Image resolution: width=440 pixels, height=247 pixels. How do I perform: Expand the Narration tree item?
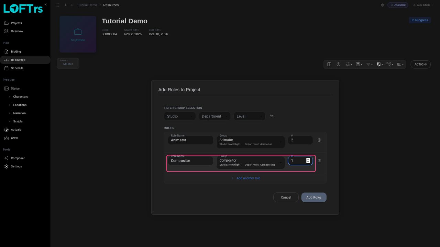[9, 113]
